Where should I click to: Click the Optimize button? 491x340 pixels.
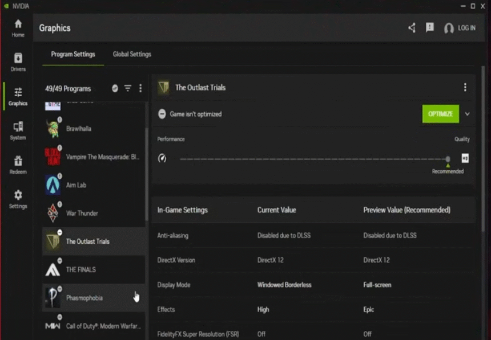point(440,114)
